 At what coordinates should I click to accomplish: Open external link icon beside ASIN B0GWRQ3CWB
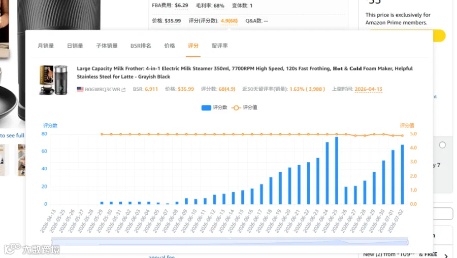[123, 90]
